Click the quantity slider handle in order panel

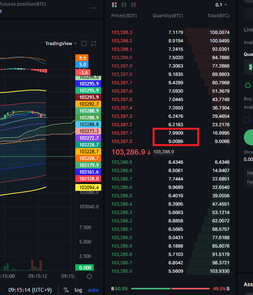tap(248, 85)
